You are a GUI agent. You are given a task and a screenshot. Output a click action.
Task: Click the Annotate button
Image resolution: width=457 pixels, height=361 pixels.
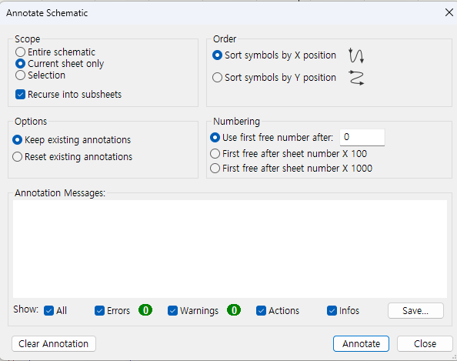pos(361,344)
